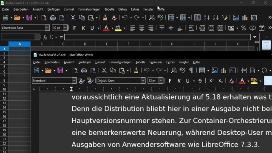The height and width of the screenshot is (153, 272).
Task: Open the Standard paragraph style dropdown in Writer
Action: tap(74, 81)
